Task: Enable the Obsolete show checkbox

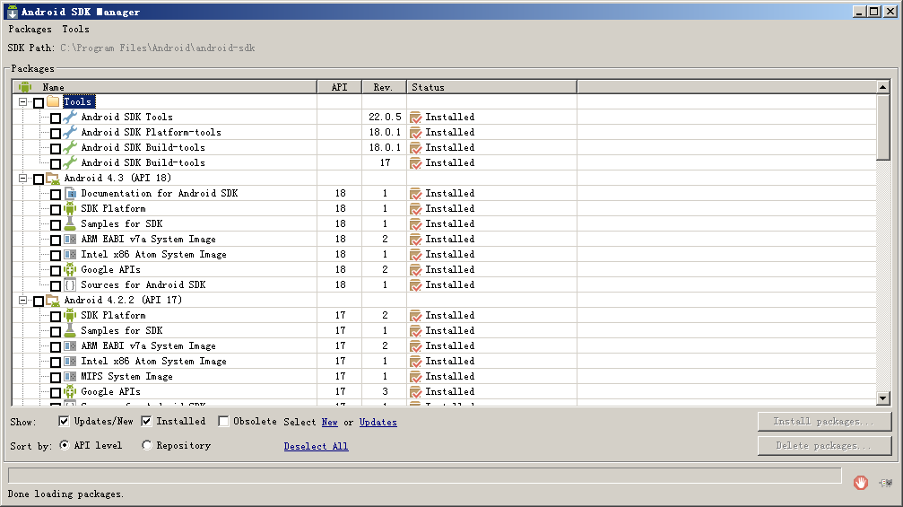Action: 223,421
